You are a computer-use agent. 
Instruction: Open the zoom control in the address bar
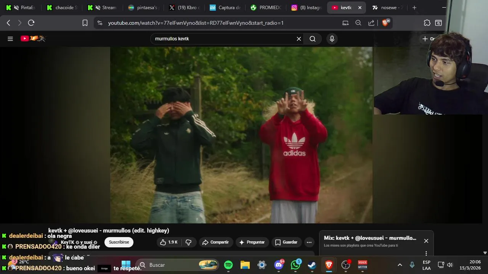click(358, 23)
